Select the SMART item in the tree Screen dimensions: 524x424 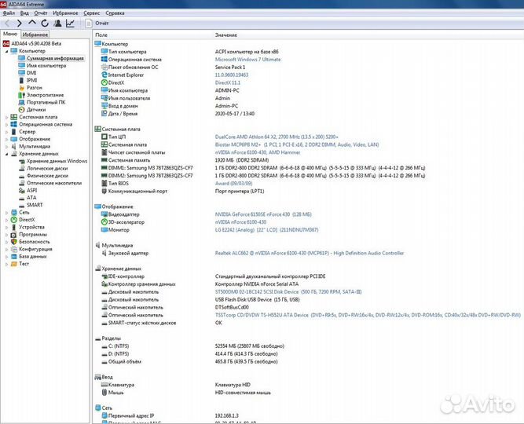coord(35,204)
